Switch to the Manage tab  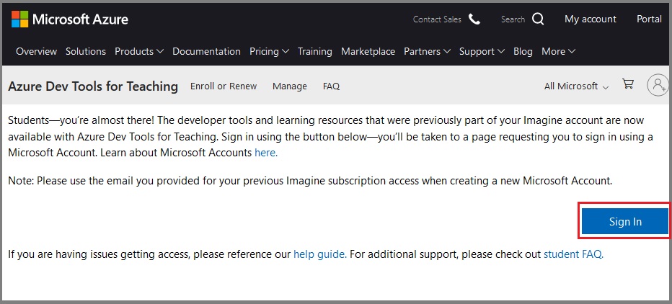click(x=290, y=86)
